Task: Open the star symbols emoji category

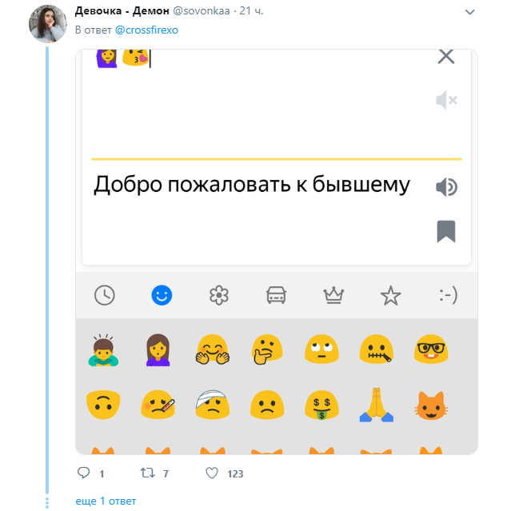Action: click(390, 295)
